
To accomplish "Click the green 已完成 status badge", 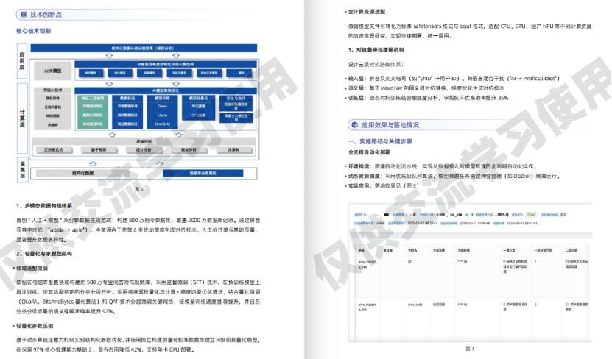I will coord(531,214).
